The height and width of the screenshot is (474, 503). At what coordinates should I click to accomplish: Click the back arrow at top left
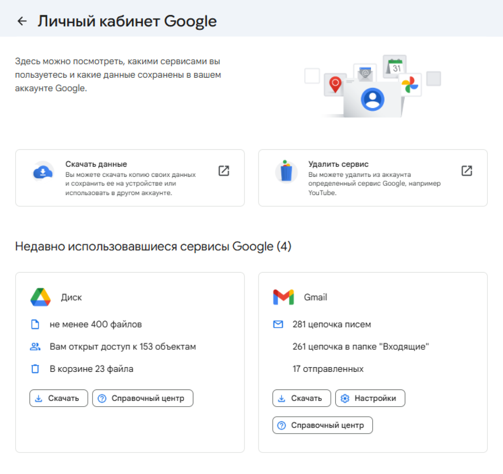22,21
